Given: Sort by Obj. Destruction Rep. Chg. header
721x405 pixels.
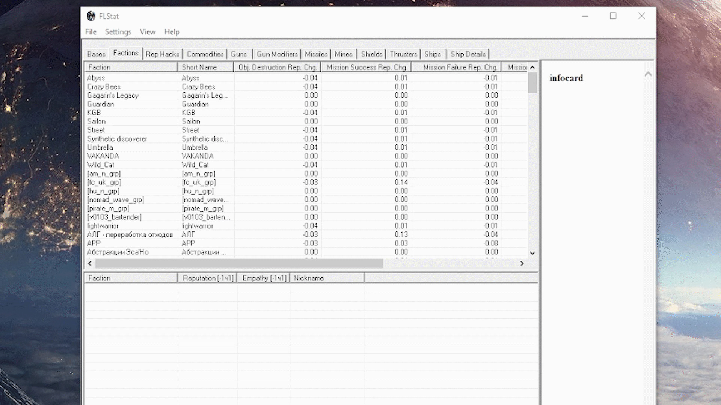Looking at the screenshot, I should 278,67.
